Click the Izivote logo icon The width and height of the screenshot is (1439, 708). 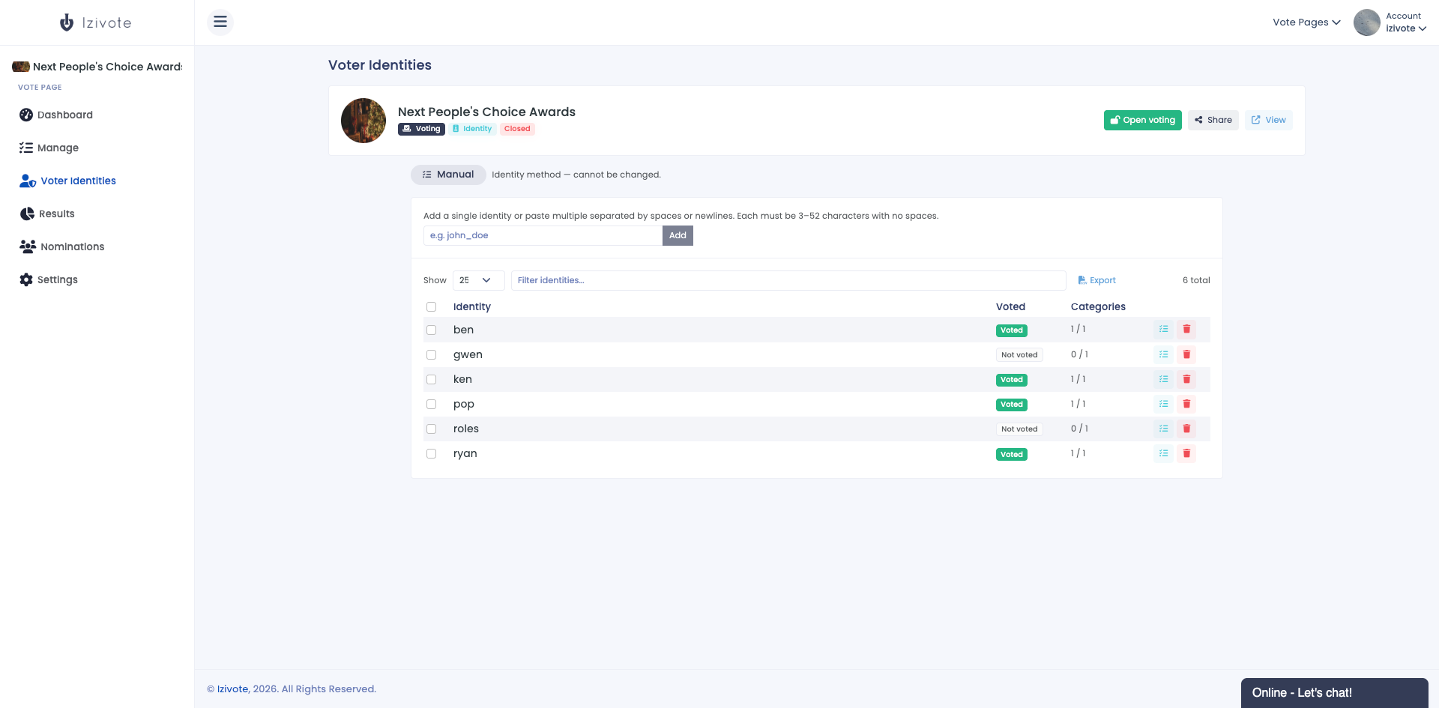(x=67, y=22)
